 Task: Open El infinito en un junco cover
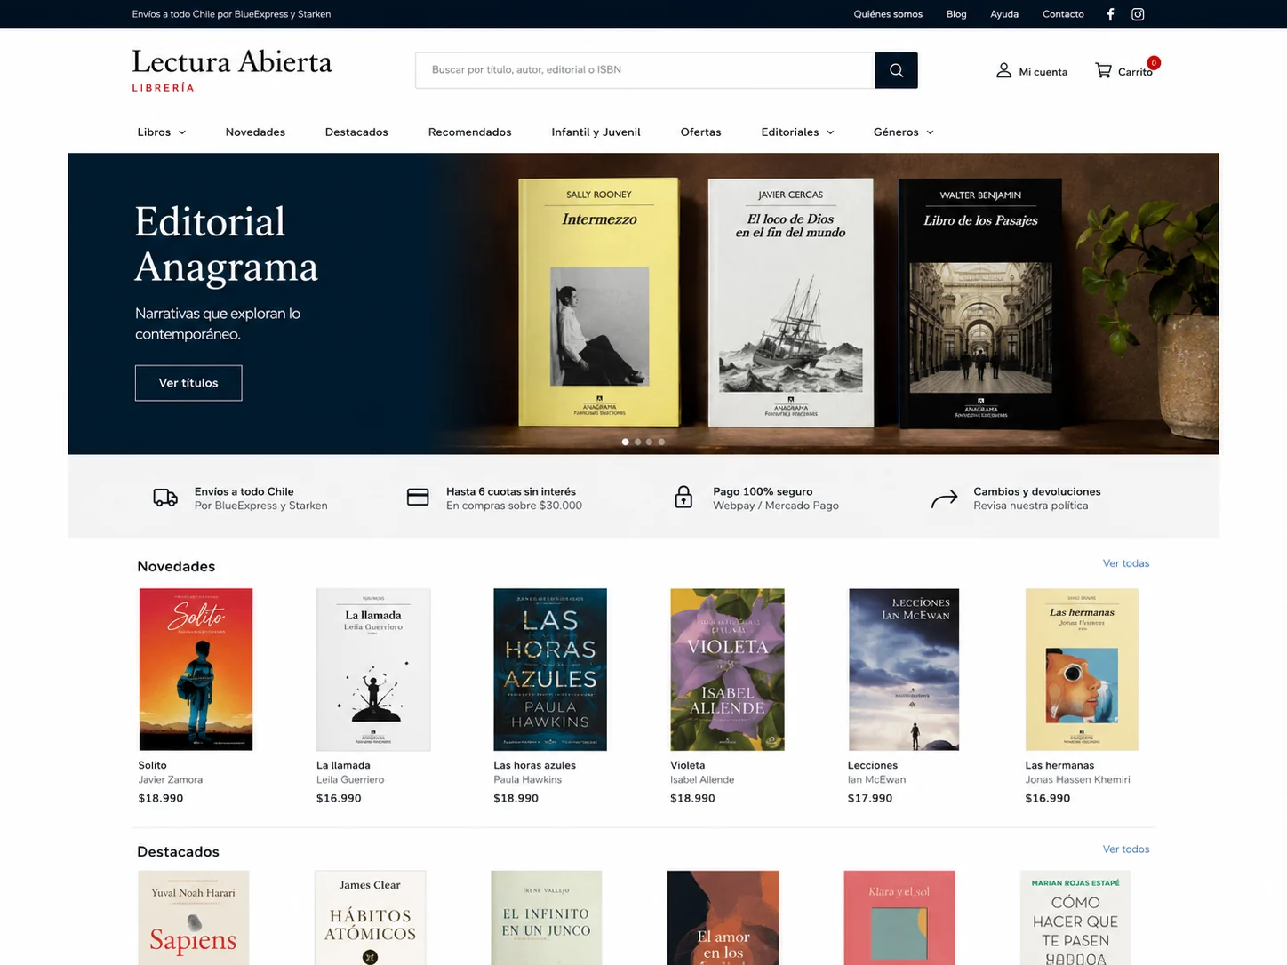tap(546, 918)
